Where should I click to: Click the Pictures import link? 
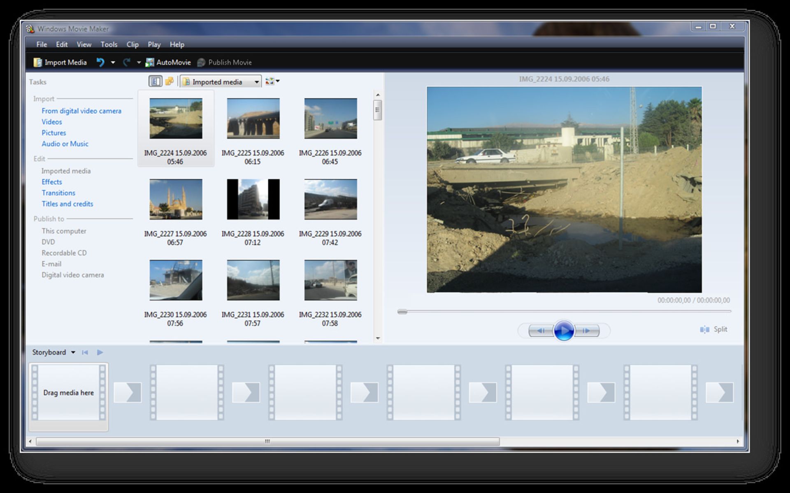[54, 133]
